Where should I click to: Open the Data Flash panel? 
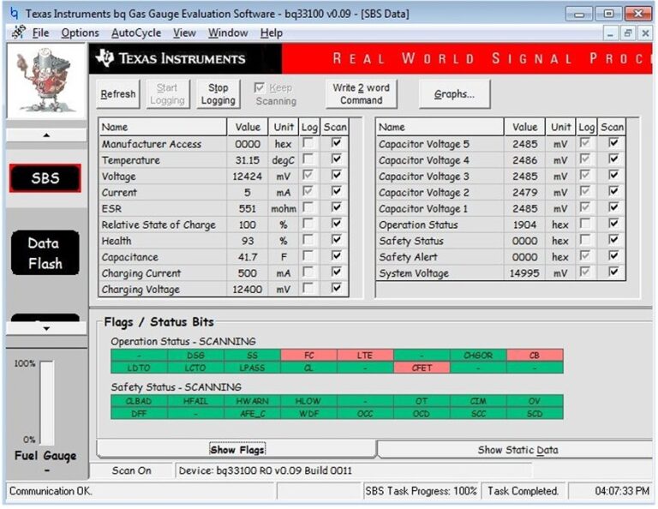[x=45, y=253]
